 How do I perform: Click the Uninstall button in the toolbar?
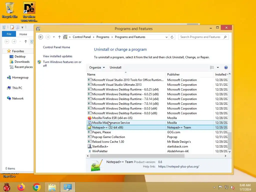(115, 67)
